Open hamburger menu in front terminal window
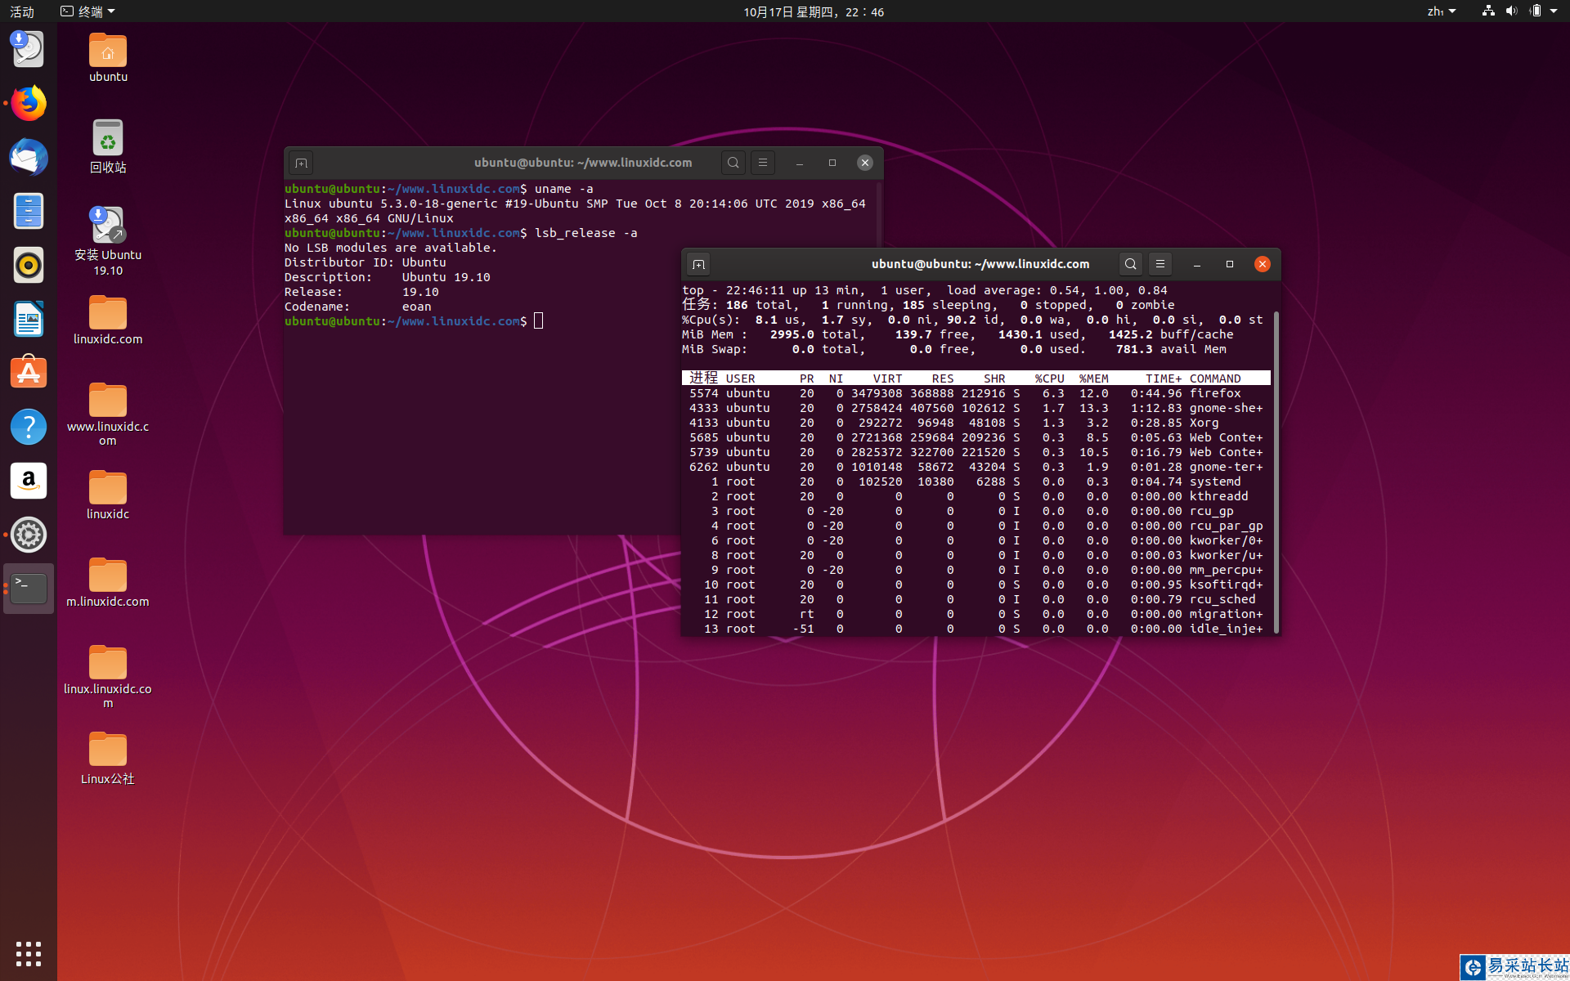The height and width of the screenshot is (981, 1570). pyautogui.click(x=1160, y=264)
